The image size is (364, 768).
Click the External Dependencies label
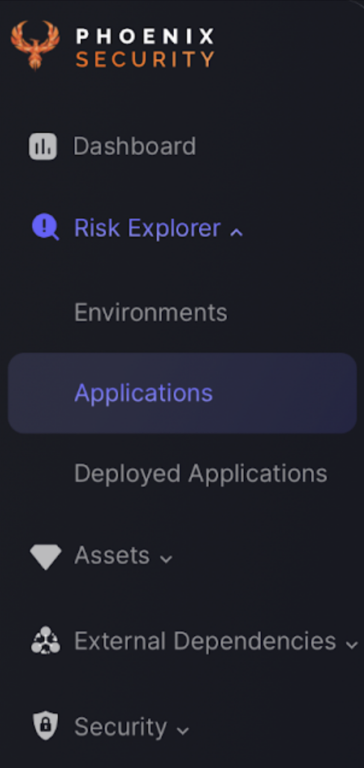point(205,640)
